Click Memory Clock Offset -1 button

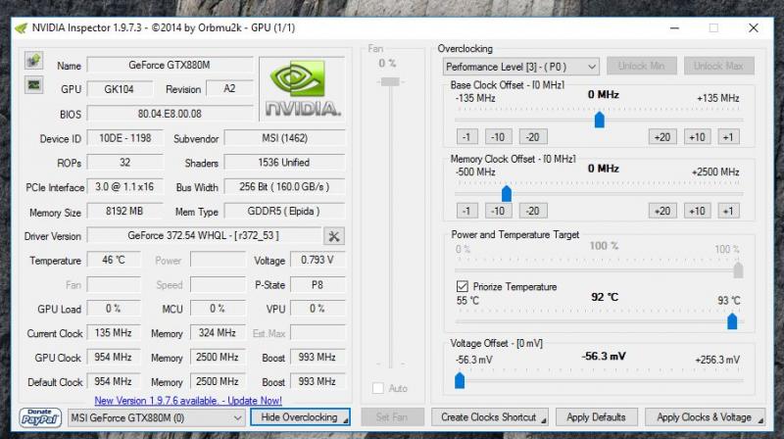(466, 211)
